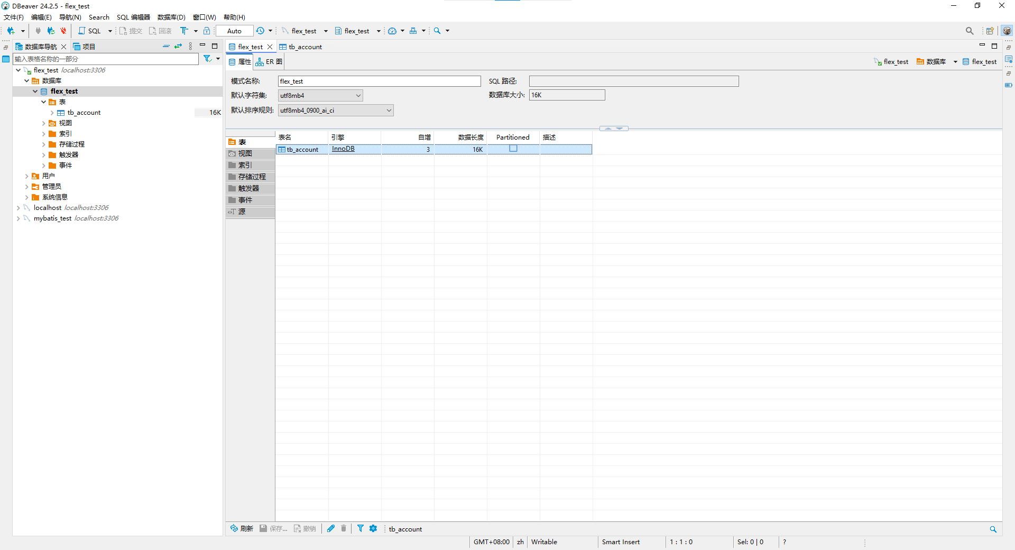
Task: Click the 数据库大小 16K field
Action: [x=567, y=95]
